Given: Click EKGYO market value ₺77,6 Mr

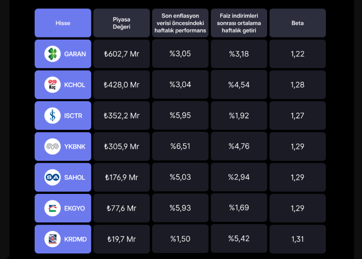Looking at the screenshot, I should coord(122,208).
